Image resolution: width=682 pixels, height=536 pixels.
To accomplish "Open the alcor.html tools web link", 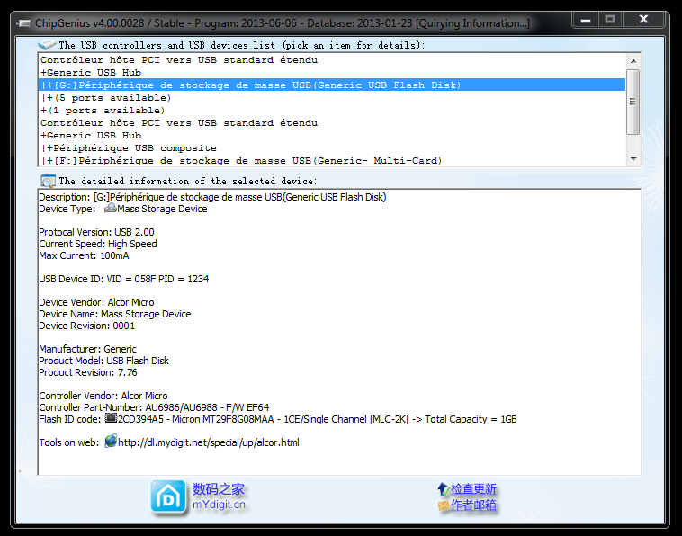I will point(209,442).
